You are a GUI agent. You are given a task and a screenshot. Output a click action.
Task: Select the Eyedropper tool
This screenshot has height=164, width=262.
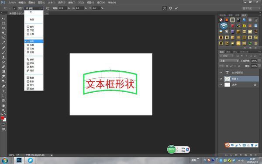coord(3,42)
